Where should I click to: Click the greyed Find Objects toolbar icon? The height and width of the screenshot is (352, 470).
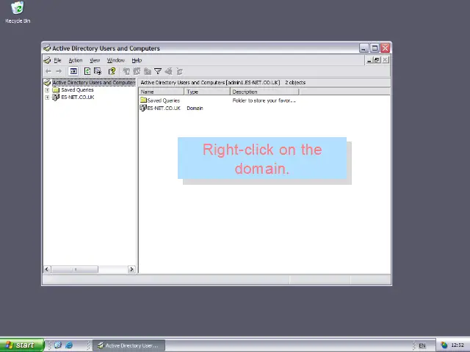169,71
